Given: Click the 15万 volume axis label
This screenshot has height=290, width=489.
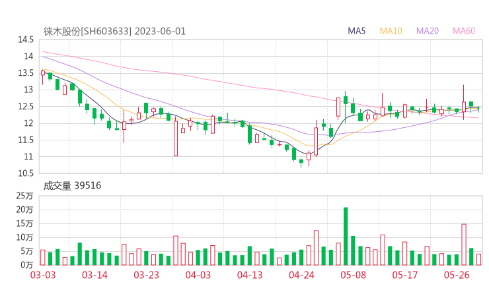Looking at the screenshot, I should click(24, 223).
